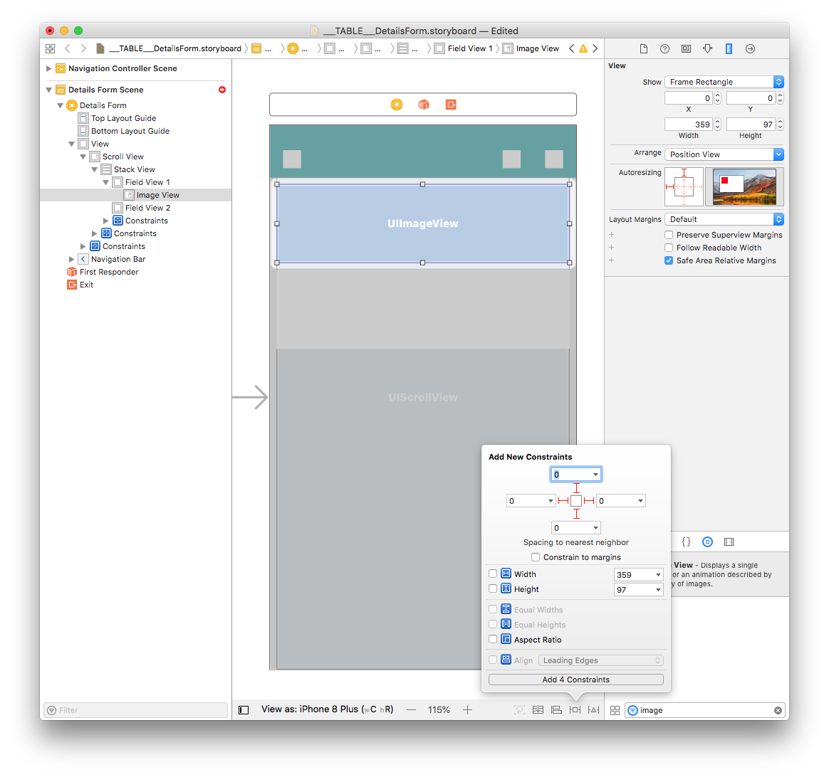Open the File inspector
This screenshot has width=829, height=777.
[x=643, y=48]
